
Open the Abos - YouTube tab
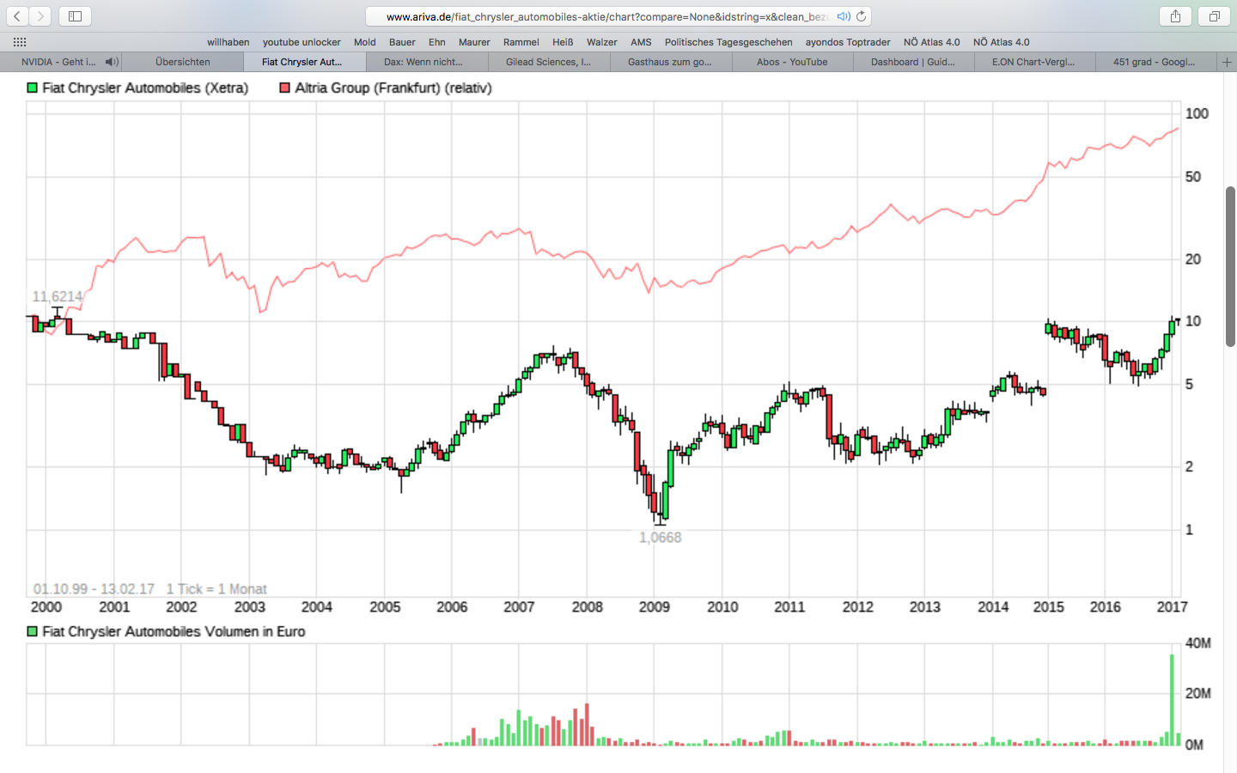(793, 62)
